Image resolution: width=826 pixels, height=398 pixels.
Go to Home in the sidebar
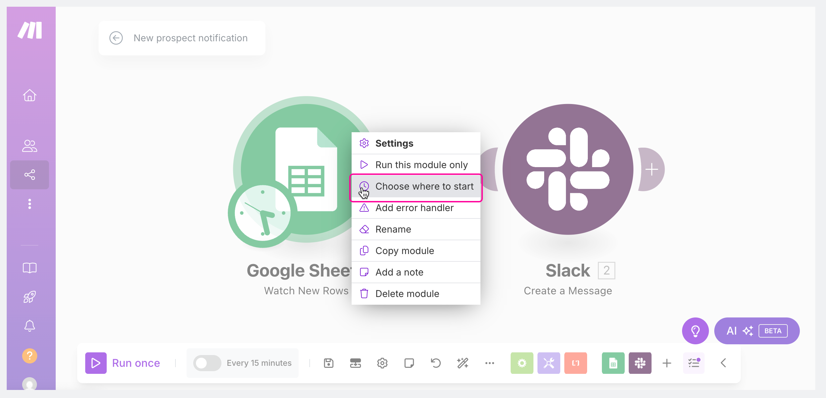coord(30,95)
